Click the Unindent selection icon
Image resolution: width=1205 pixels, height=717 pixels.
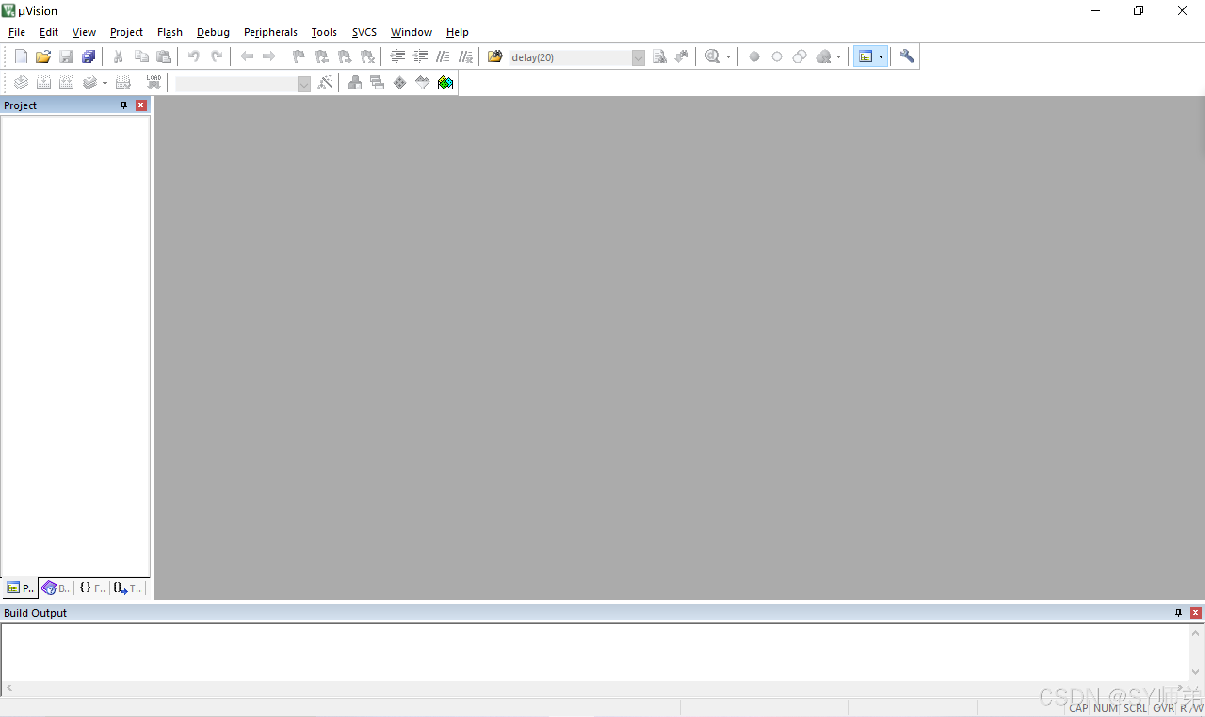421,56
